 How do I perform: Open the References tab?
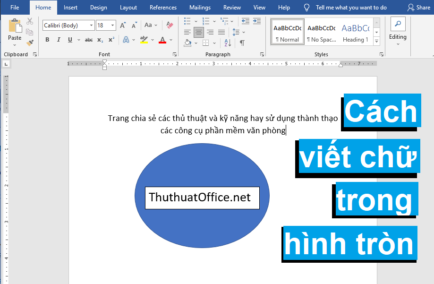(x=163, y=7)
